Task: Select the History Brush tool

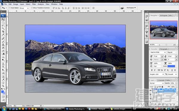Action: pos(3,48)
